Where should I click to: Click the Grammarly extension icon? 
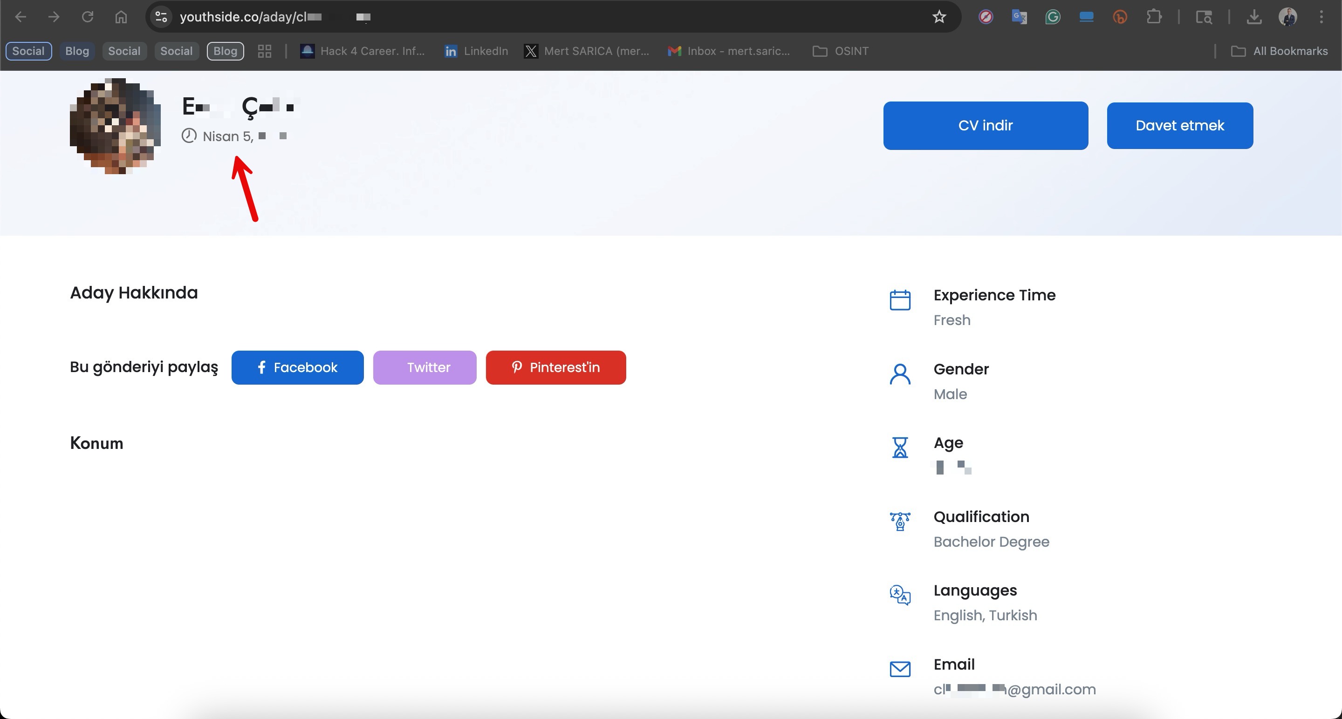(x=1052, y=17)
